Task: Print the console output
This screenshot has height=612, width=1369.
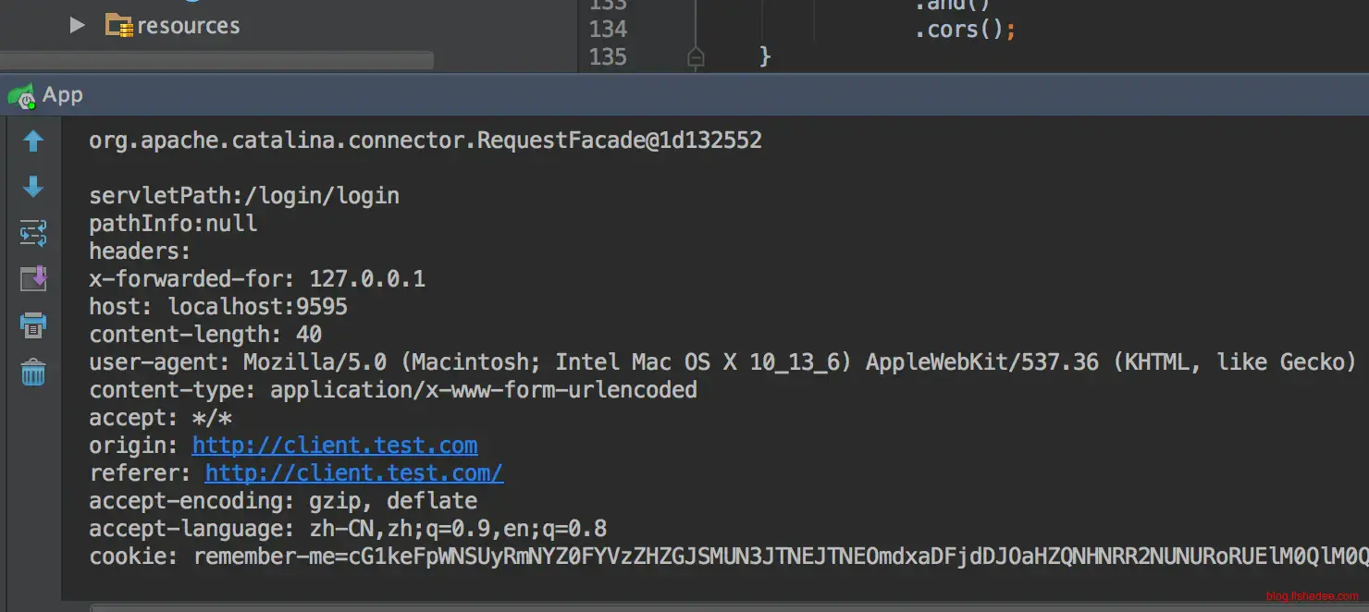Action: (33, 324)
